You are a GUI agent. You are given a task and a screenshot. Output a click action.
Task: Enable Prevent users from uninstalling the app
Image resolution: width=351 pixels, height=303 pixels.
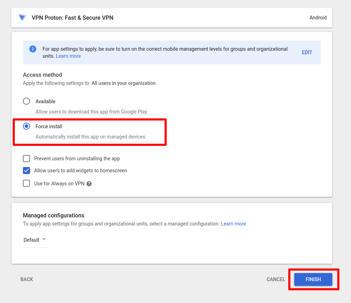(26, 159)
